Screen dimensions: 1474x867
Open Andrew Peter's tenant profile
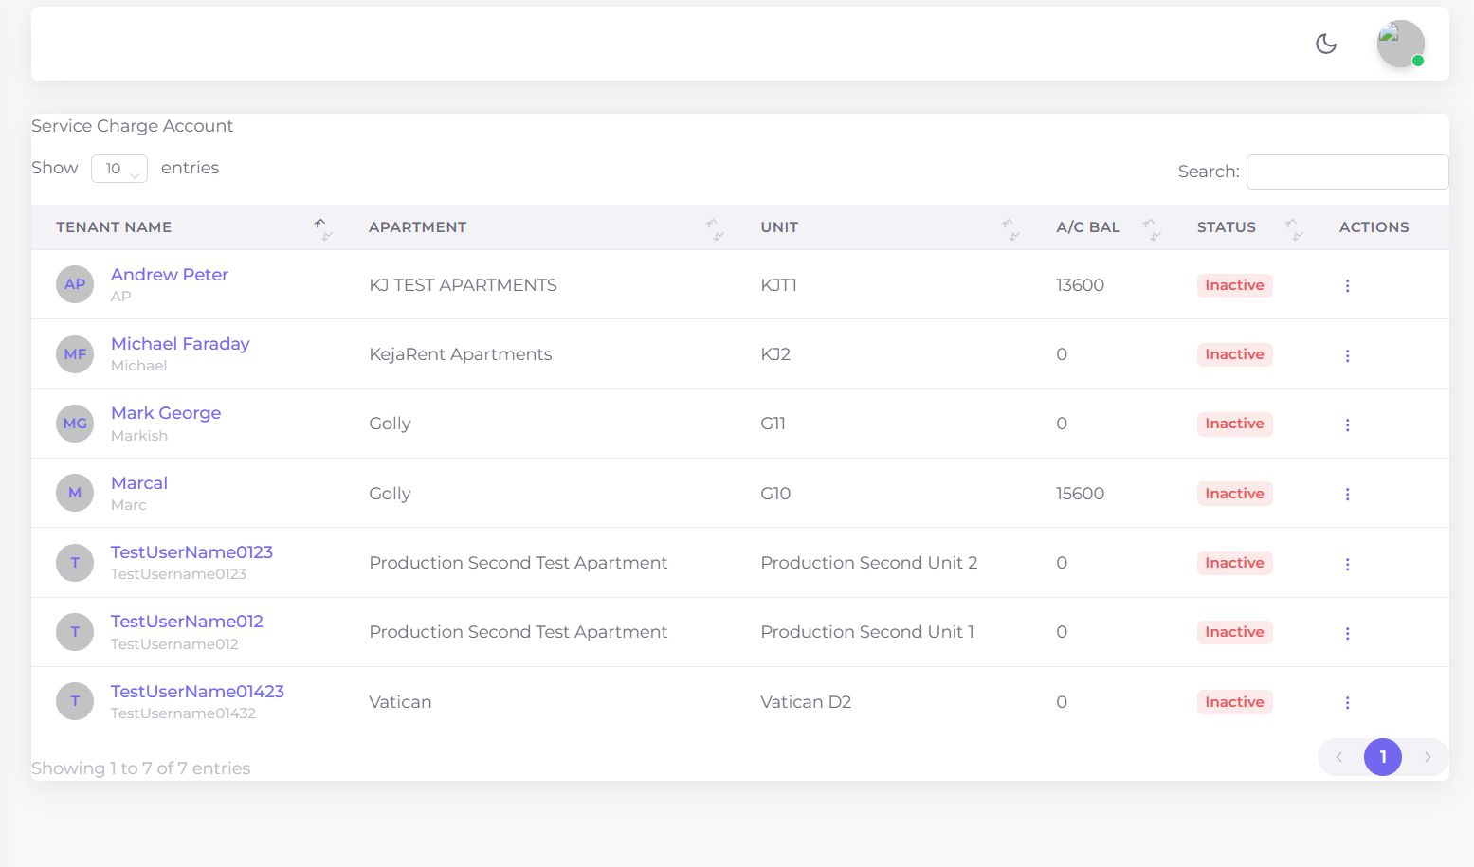click(x=169, y=274)
